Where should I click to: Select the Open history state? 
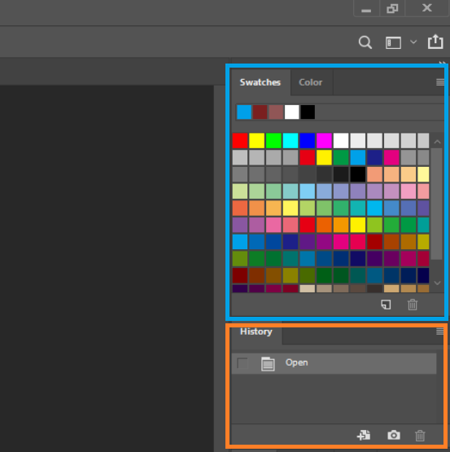pos(334,363)
